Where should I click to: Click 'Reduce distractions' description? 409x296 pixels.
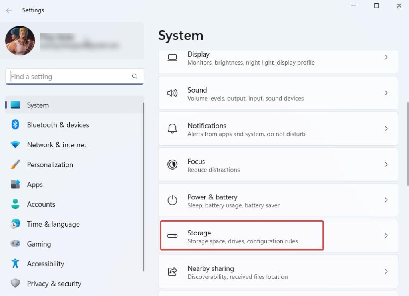(213, 170)
